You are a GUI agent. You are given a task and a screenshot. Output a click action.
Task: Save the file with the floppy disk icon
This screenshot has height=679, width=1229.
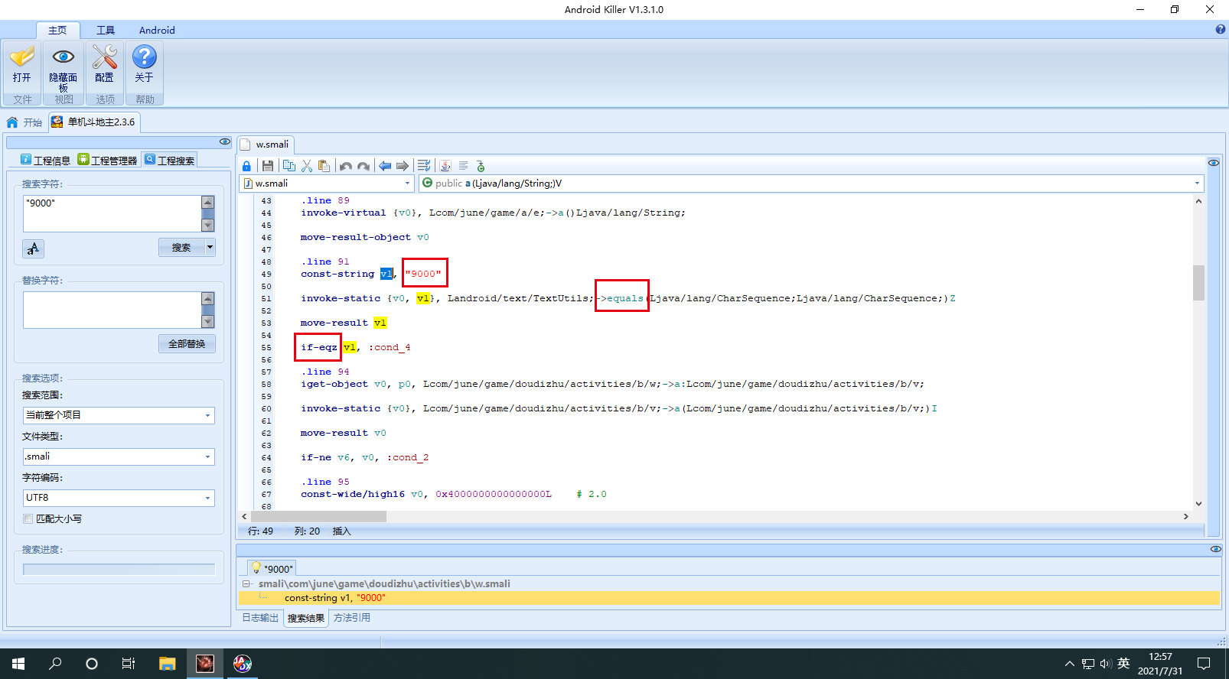coord(267,166)
